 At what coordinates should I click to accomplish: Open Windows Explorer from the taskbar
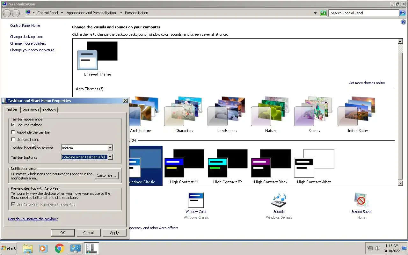[x=28, y=248]
